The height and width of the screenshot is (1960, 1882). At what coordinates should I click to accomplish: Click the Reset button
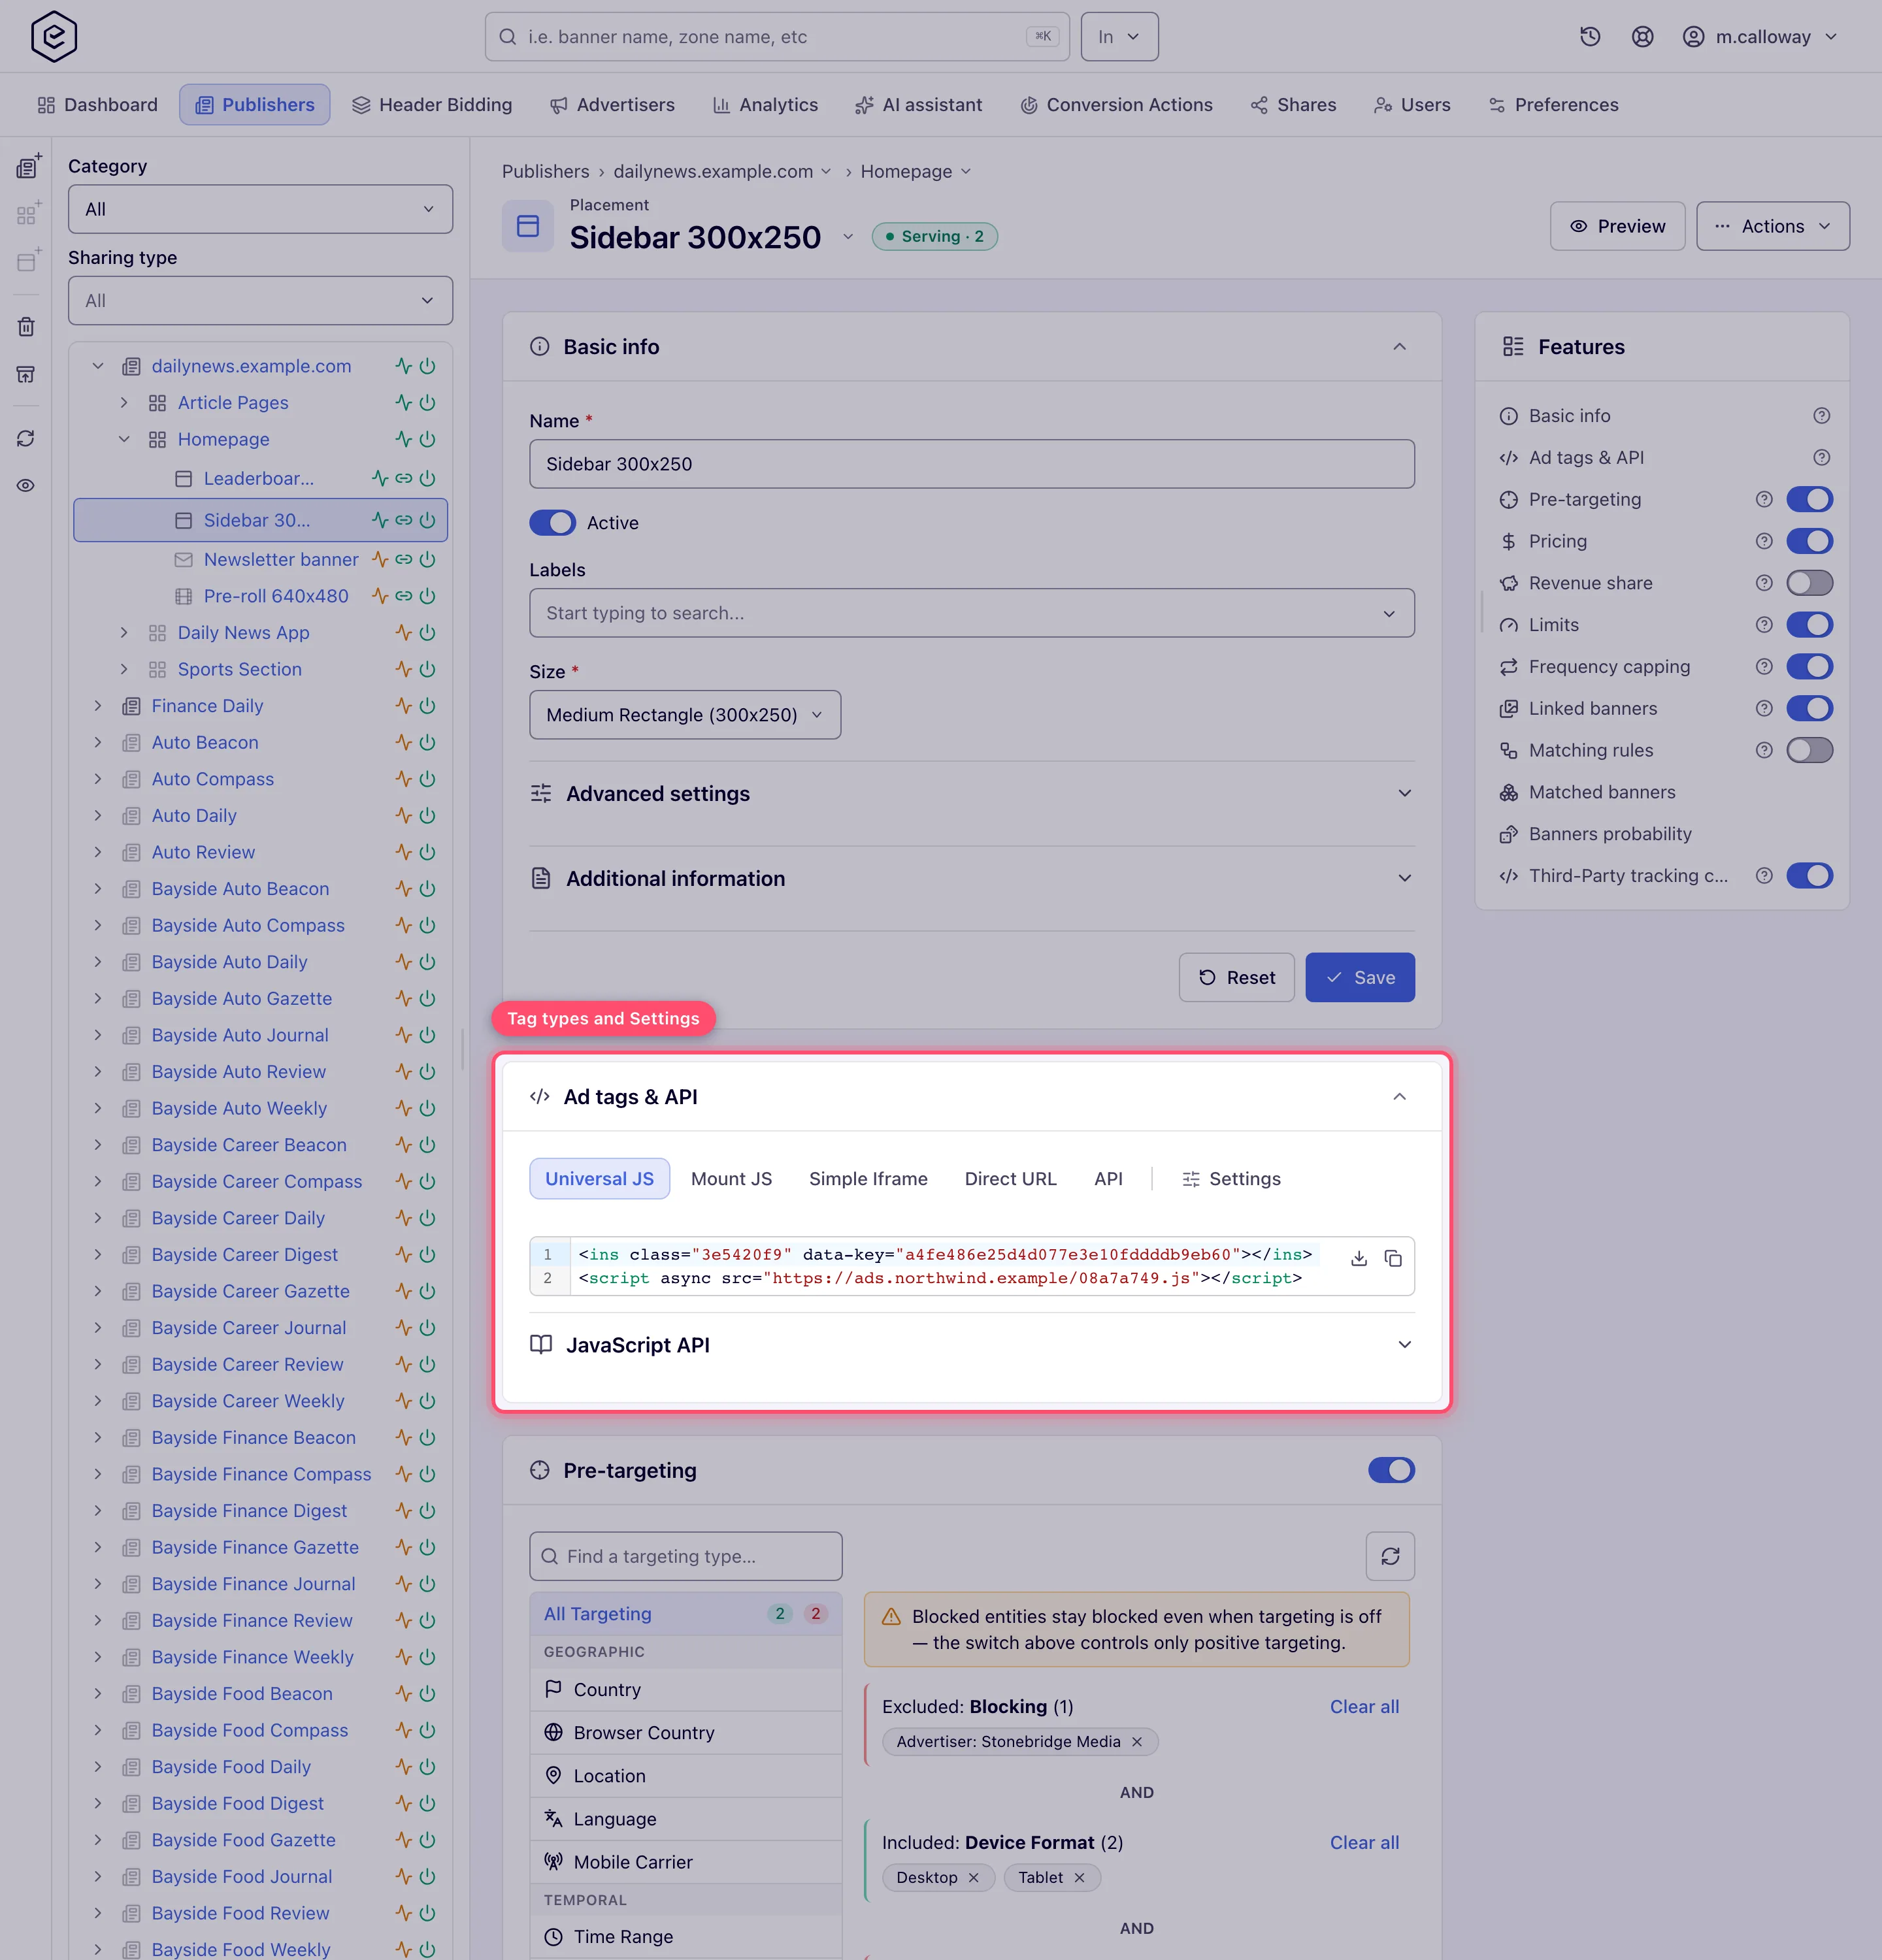(x=1237, y=977)
